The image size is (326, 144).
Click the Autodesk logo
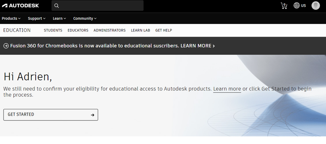[20, 5]
